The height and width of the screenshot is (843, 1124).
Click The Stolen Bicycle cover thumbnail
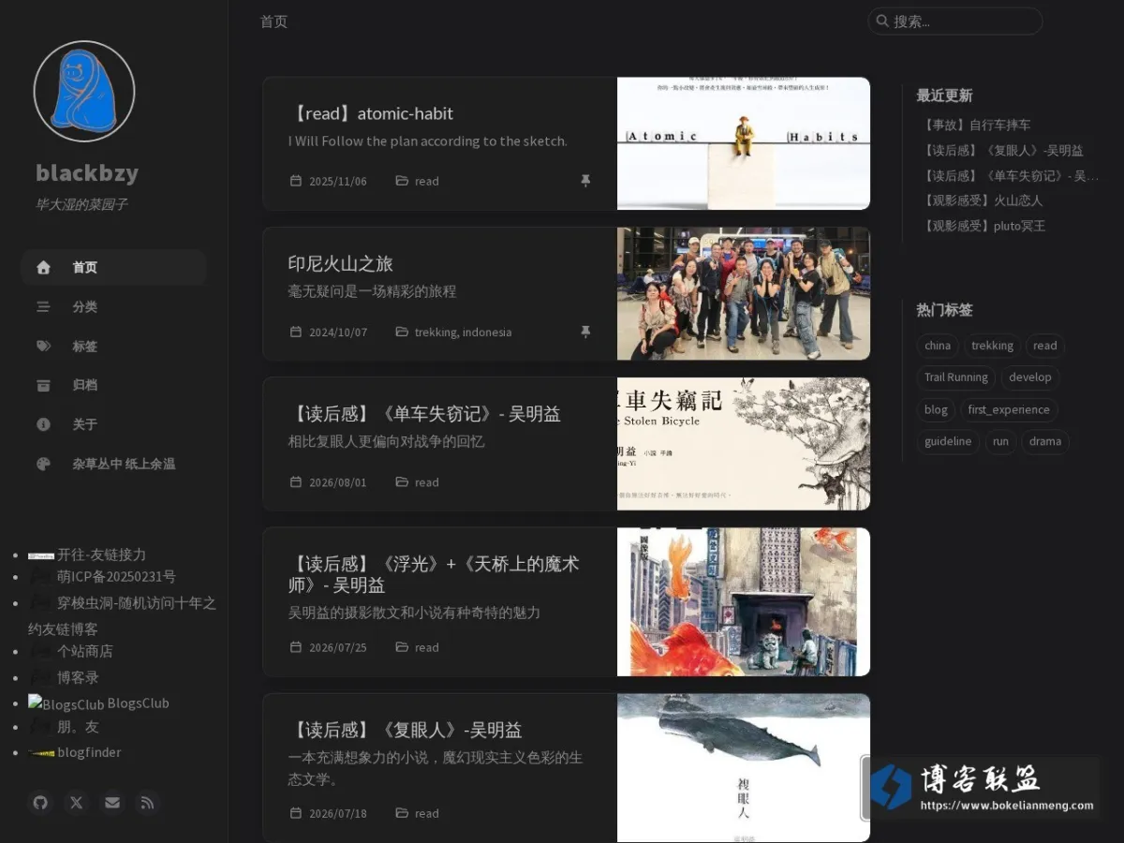pyautogui.click(x=744, y=444)
